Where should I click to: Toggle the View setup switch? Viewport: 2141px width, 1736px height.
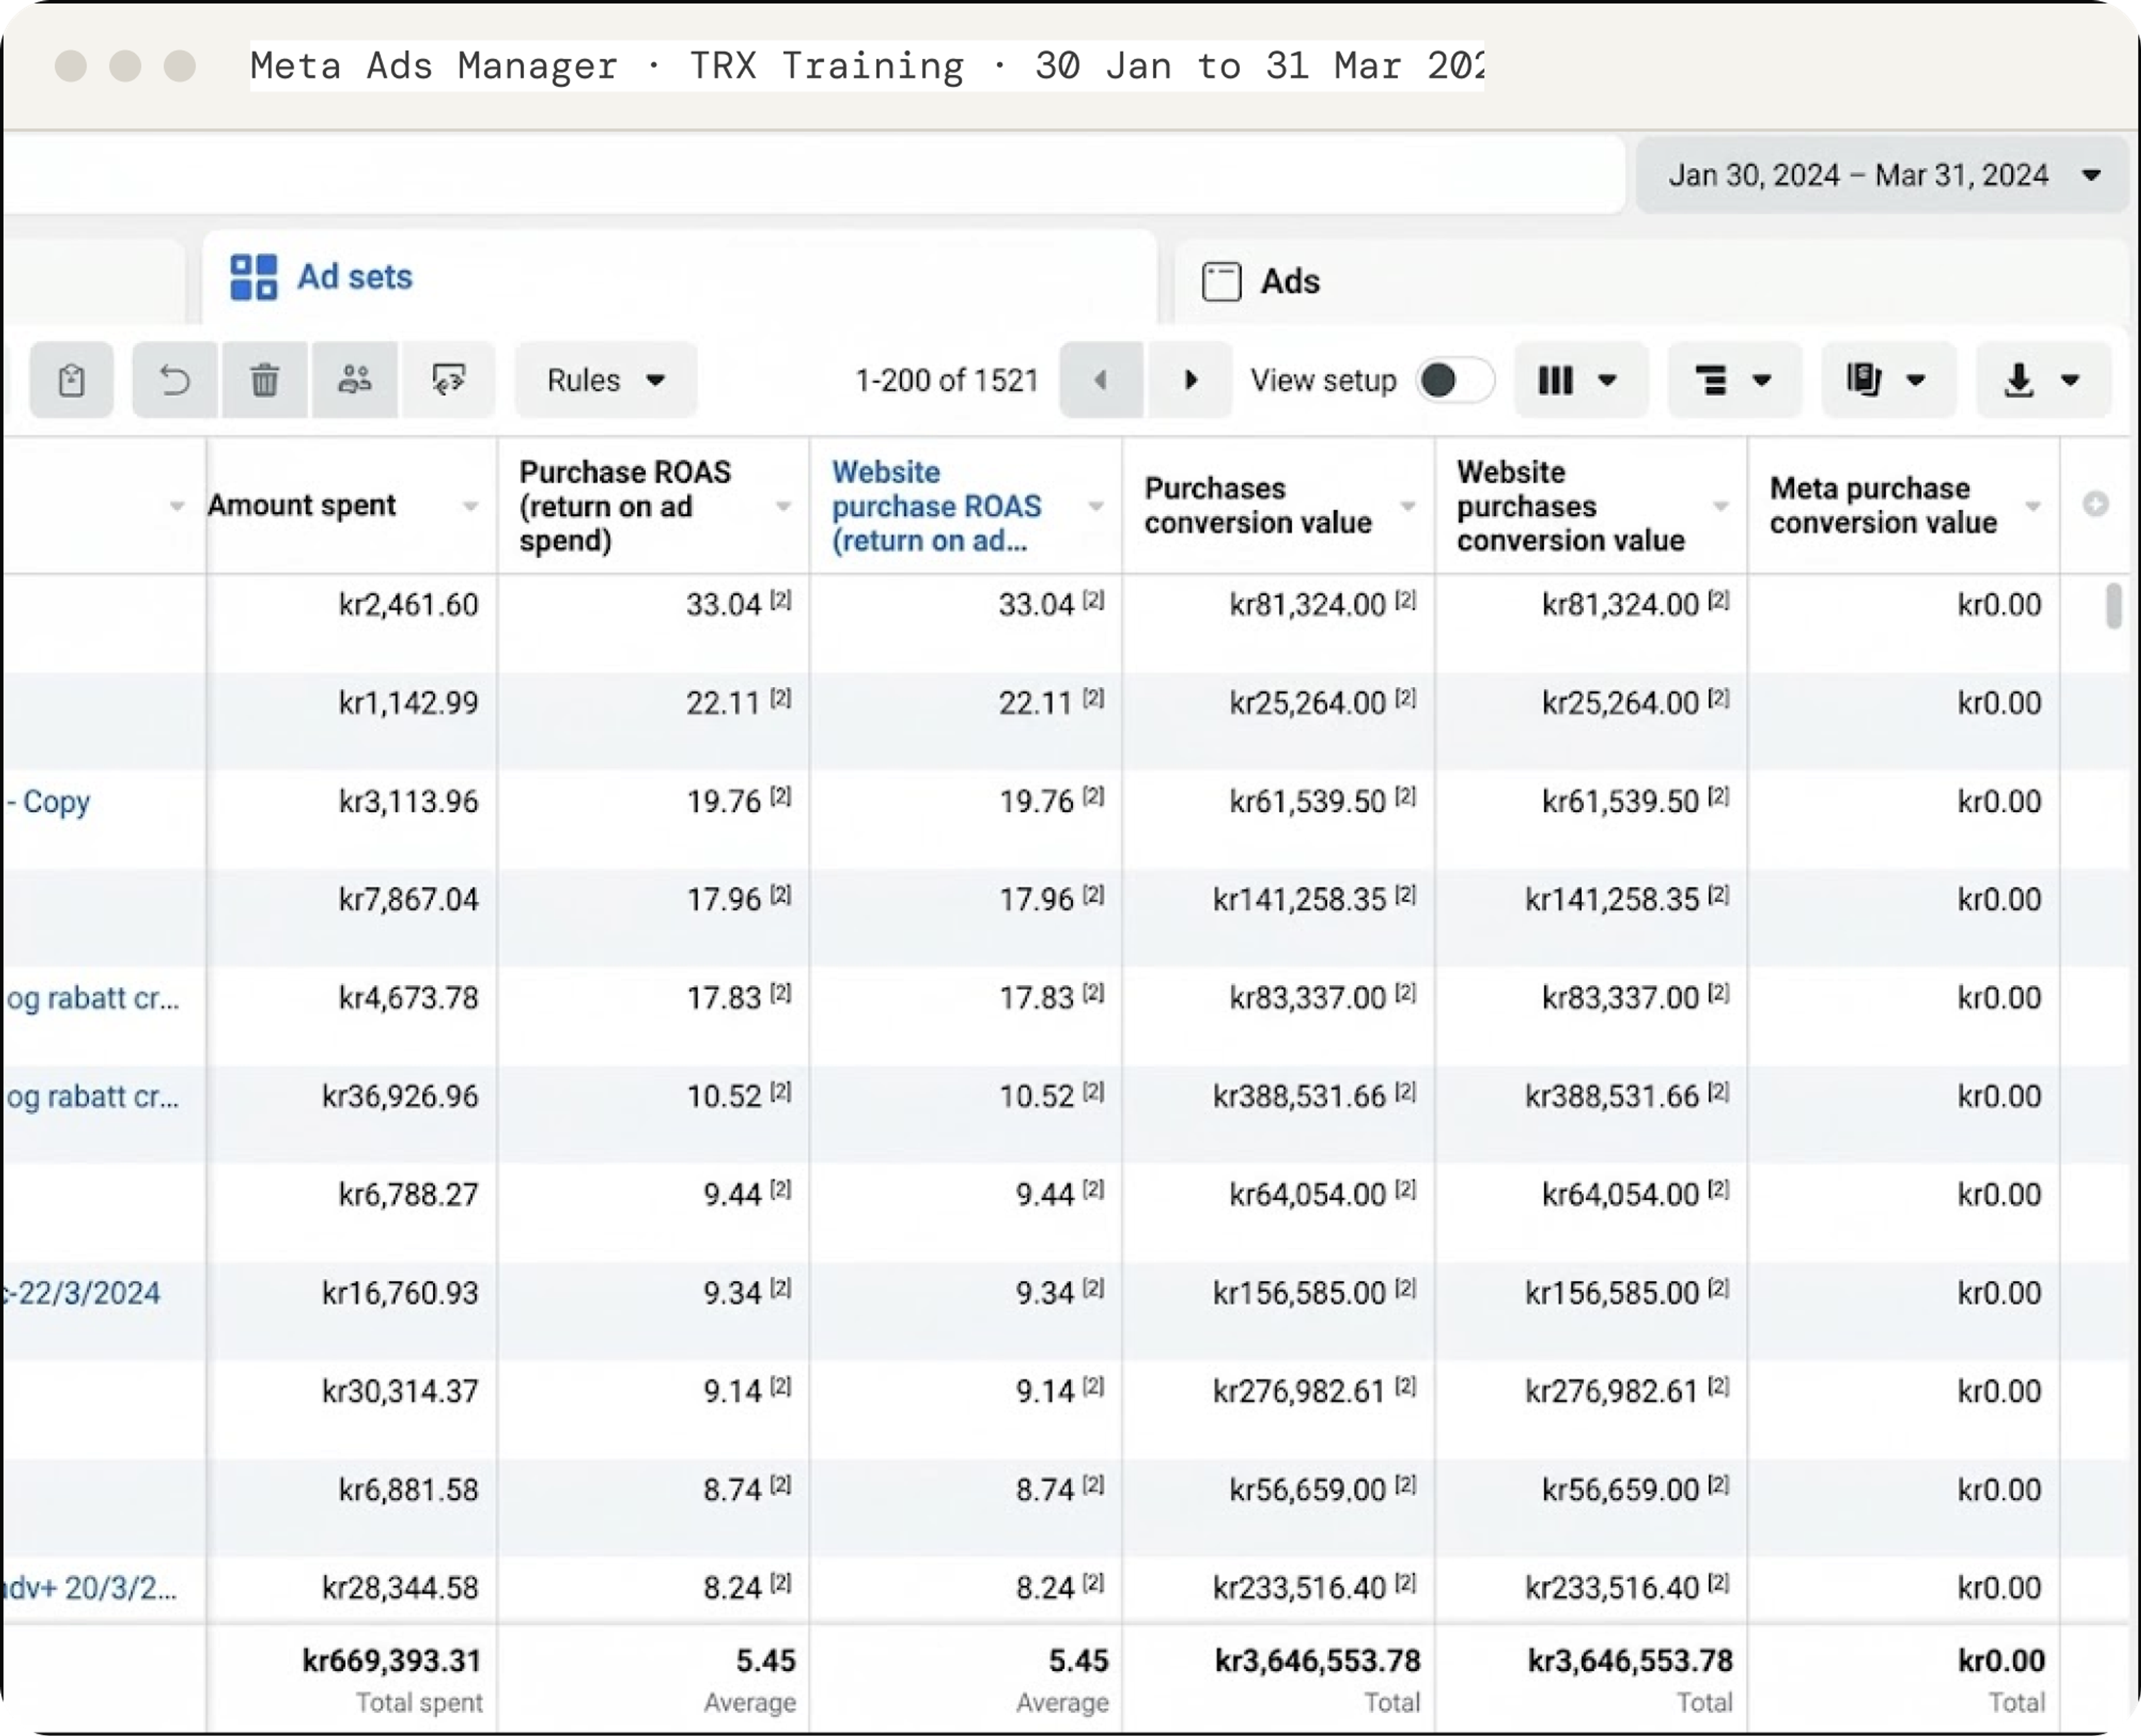1455,380
